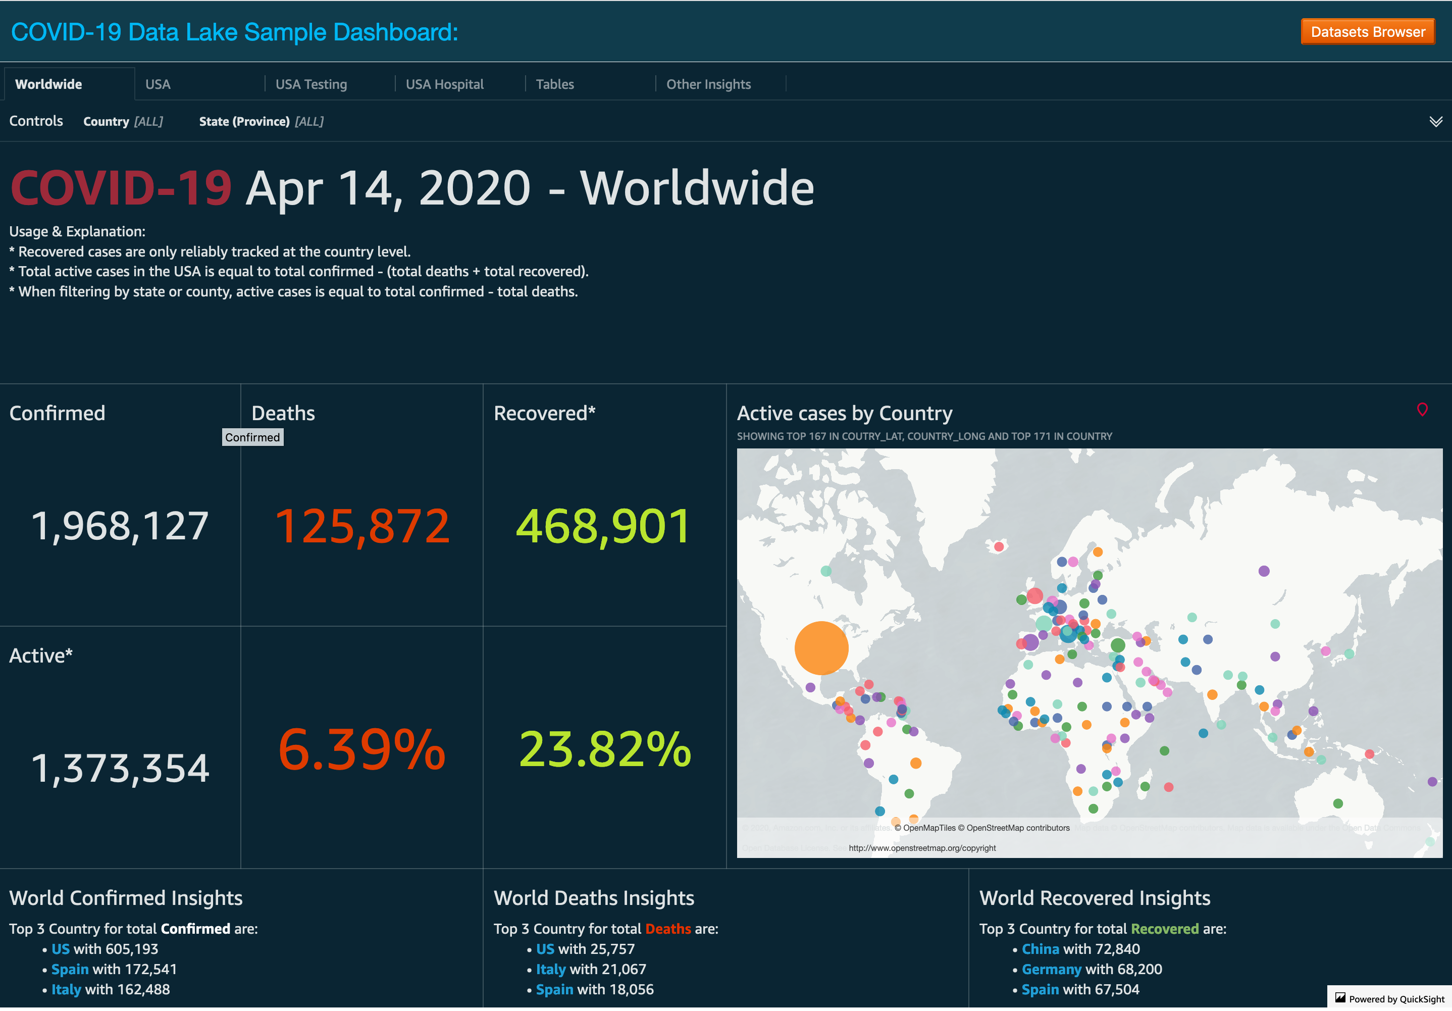
Task: Click the map pin icon above map
Action: coord(1422,410)
